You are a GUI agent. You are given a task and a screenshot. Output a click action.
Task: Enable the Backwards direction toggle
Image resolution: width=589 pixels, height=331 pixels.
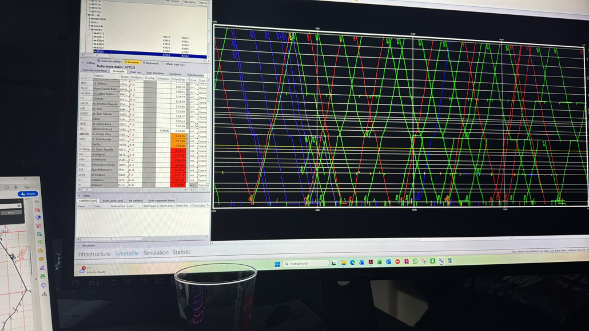click(152, 63)
